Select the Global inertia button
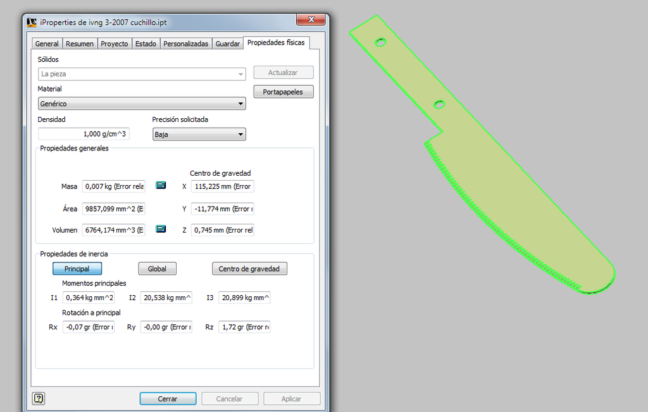This screenshot has width=648, height=412. click(x=157, y=269)
